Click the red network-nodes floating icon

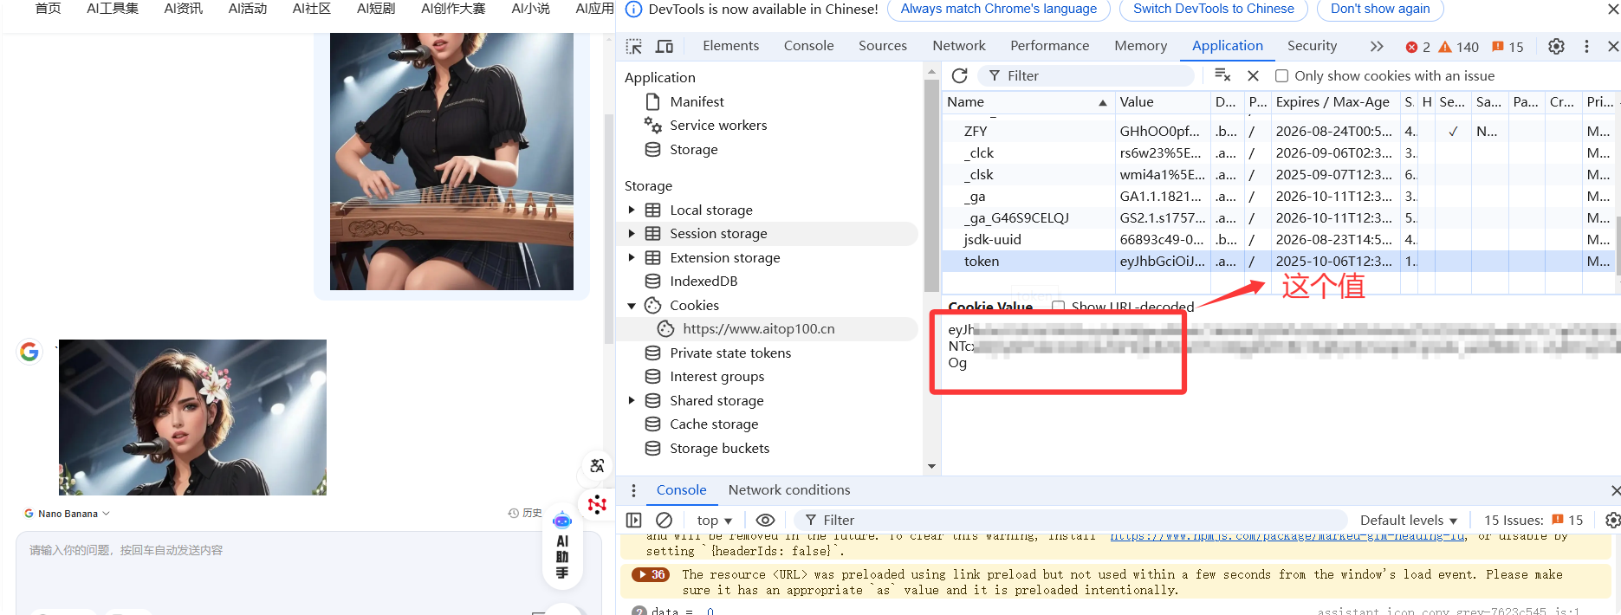597,504
